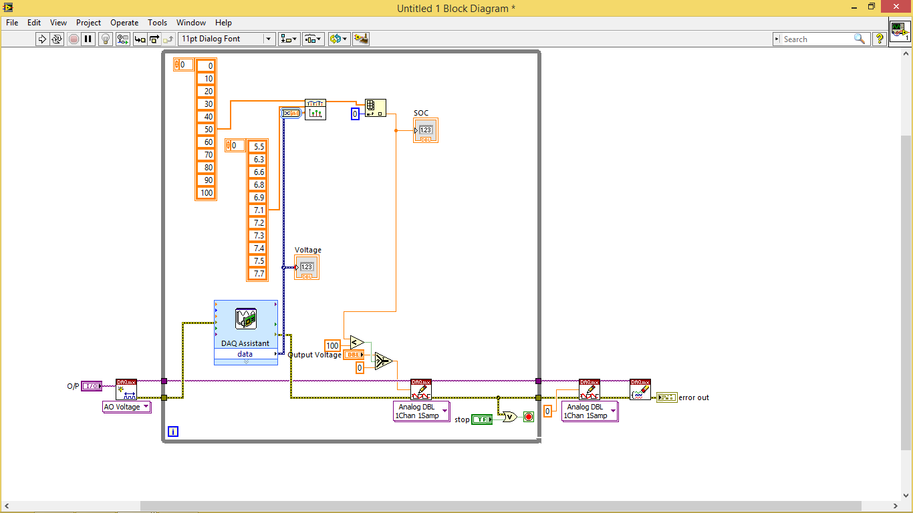Click the array element value 5.5
This screenshot has height=513, width=913.
click(x=257, y=147)
